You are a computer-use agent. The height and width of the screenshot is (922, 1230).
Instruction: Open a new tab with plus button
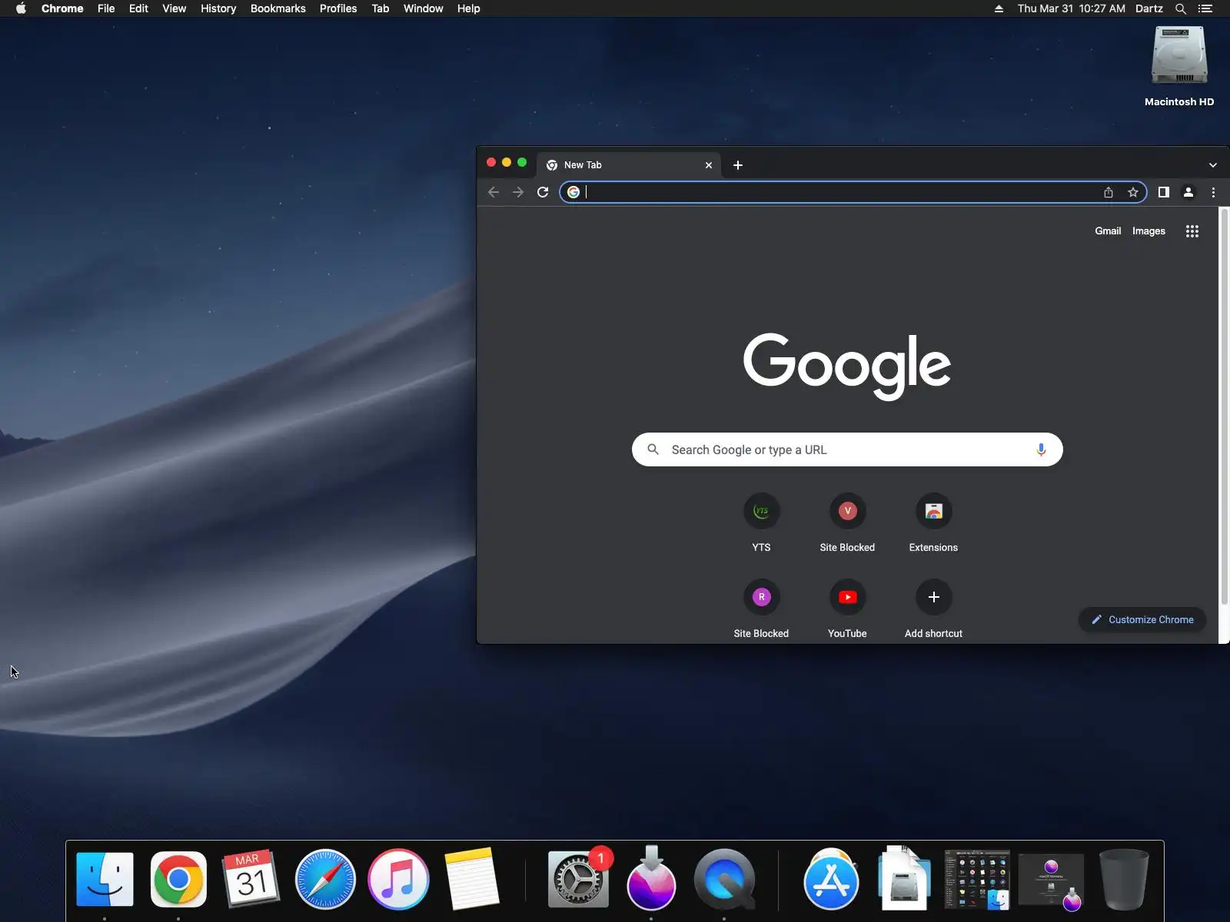pos(738,165)
